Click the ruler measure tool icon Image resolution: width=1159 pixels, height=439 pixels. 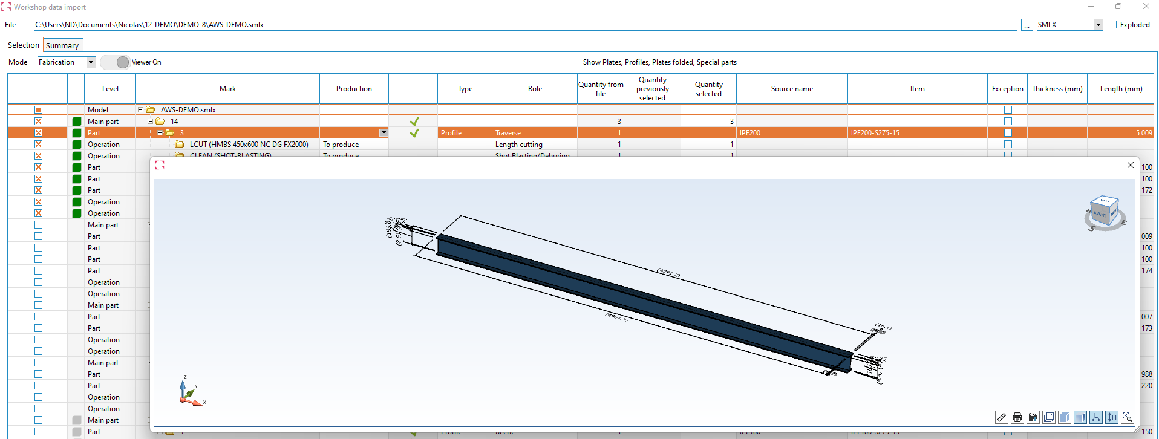click(1002, 417)
